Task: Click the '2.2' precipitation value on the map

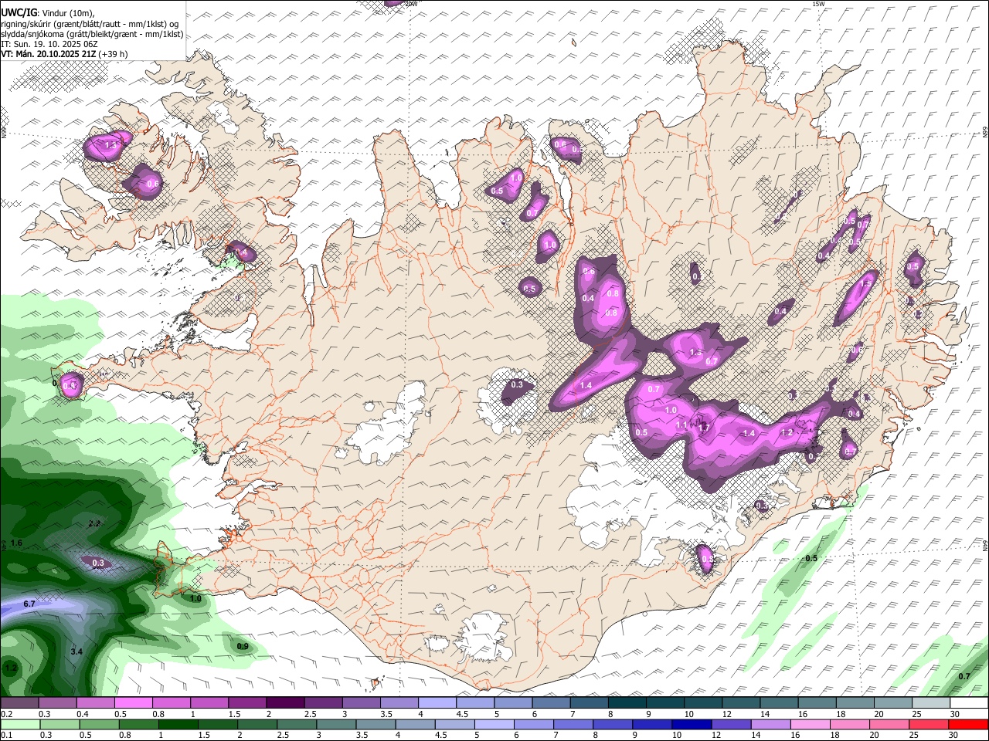Action: coord(94,523)
